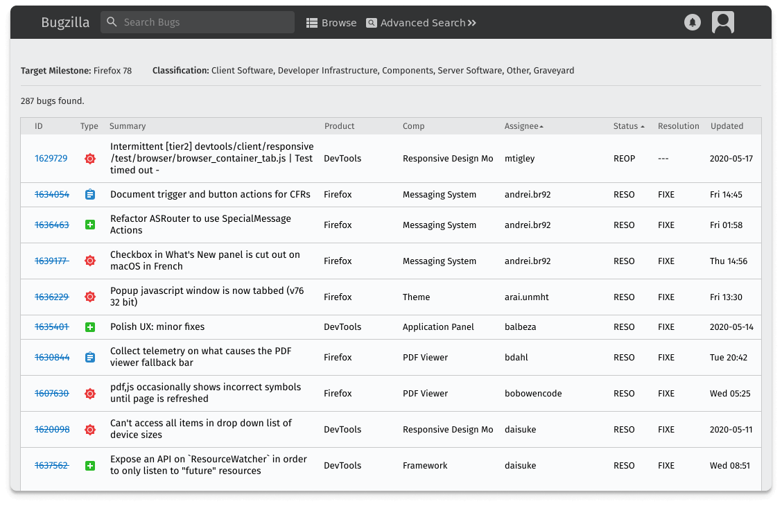Click the green enhancement icon for bug 1636463
Image resolution: width=782 pixels, height=506 pixels.
(x=89, y=225)
